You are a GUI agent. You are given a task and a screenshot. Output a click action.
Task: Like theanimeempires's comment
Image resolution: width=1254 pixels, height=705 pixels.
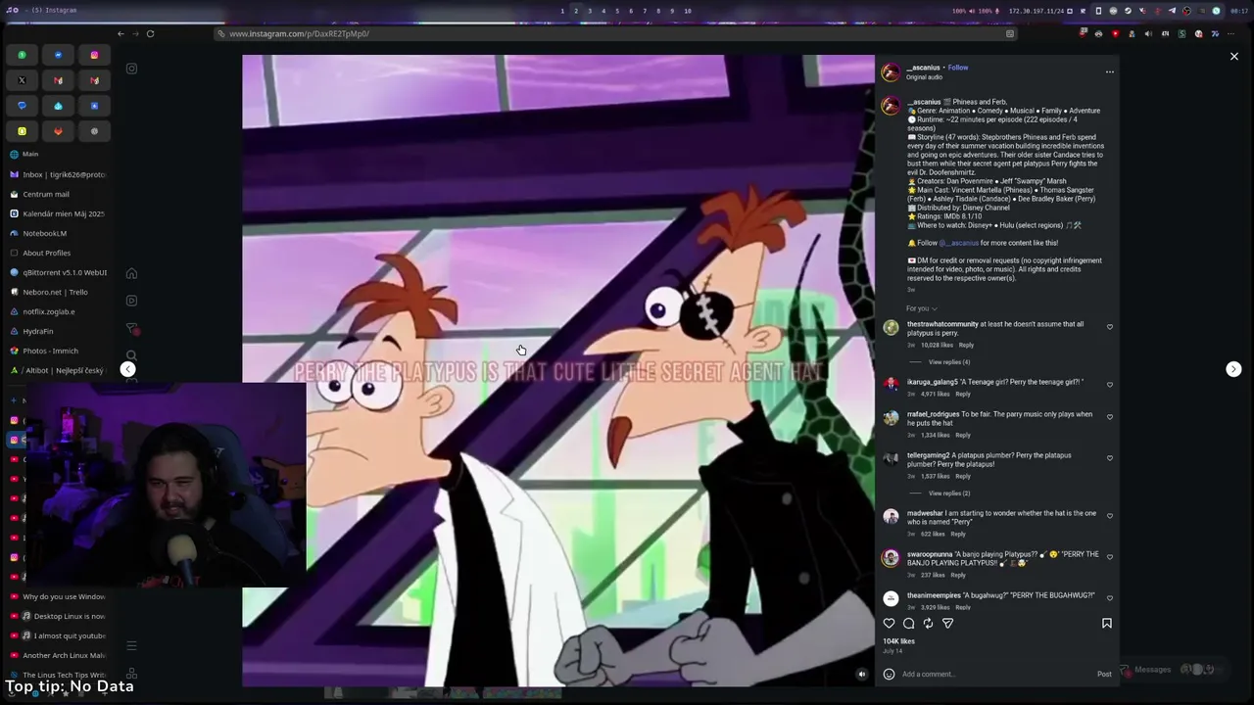[x=1109, y=598]
